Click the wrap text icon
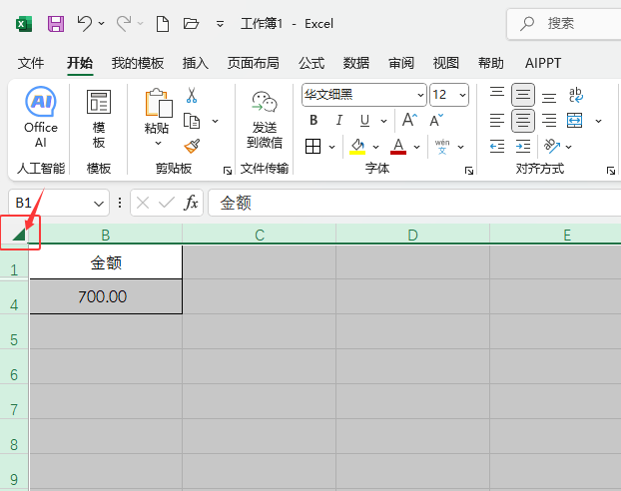Image resolution: width=621 pixels, height=491 pixels. click(575, 95)
